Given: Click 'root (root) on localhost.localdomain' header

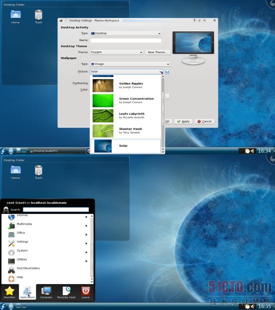Looking at the screenshot, I should 36,203.
